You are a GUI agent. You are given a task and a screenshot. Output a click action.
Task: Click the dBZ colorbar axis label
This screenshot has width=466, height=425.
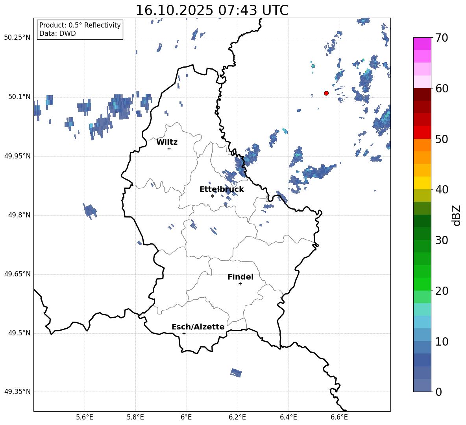(x=456, y=215)
